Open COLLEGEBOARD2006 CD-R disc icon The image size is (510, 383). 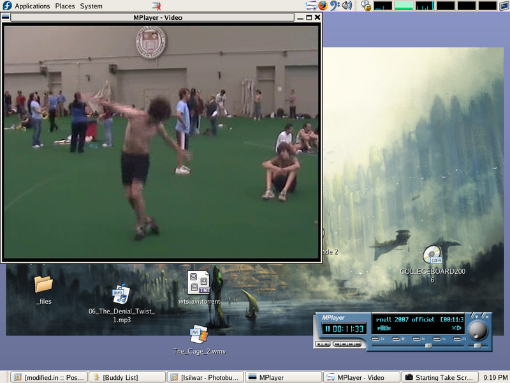(432, 255)
